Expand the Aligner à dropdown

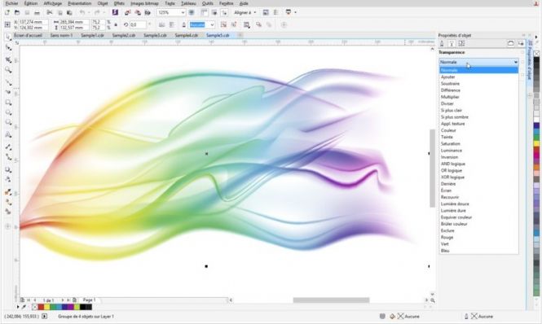(245, 12)
